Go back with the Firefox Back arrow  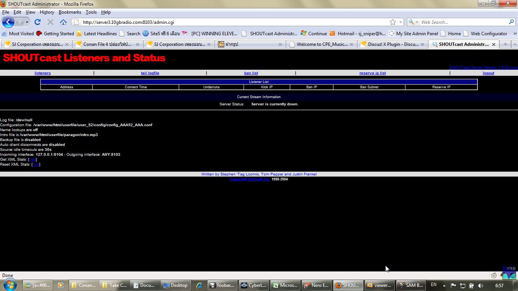pos(8,22)
